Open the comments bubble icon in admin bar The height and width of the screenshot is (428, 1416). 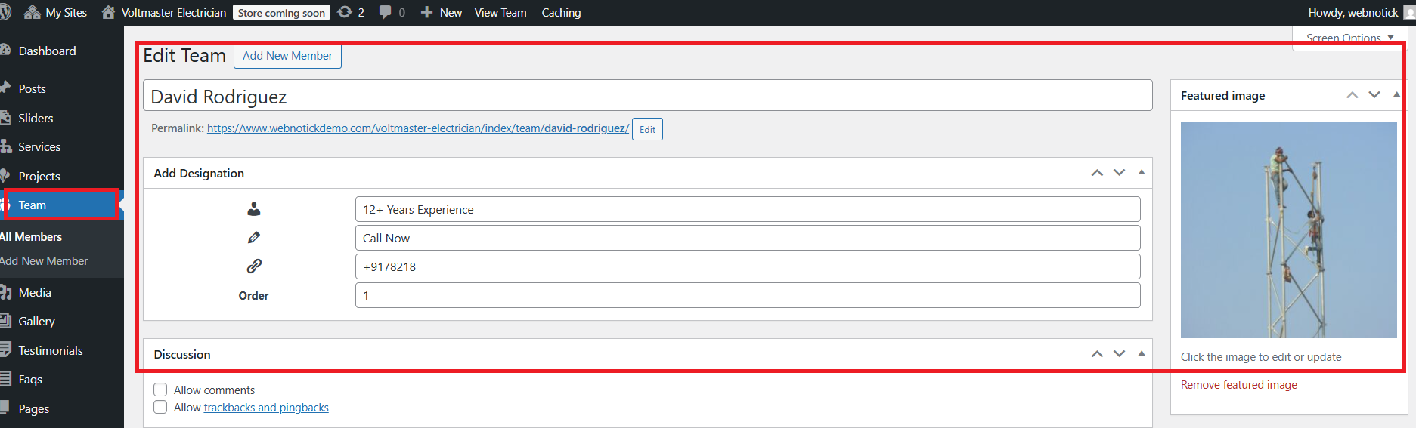click(386, 12)
